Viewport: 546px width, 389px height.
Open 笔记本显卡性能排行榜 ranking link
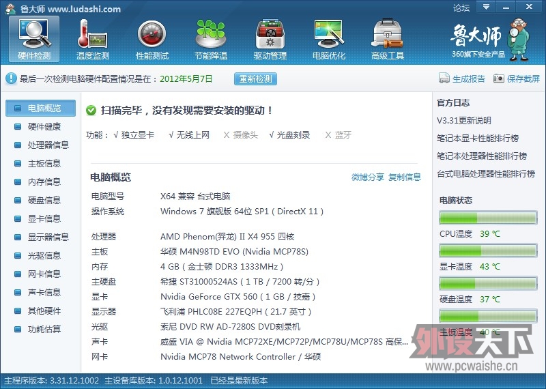[478, 139]
